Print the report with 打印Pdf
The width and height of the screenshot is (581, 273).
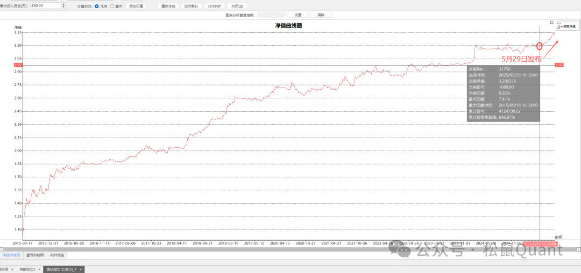click(214, 6)
